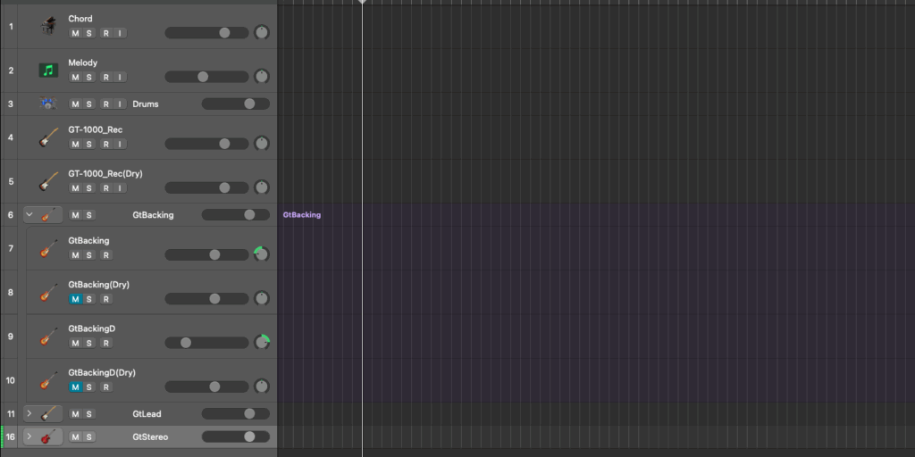
Task: Mute the Drums track
Action: point(75,104)
